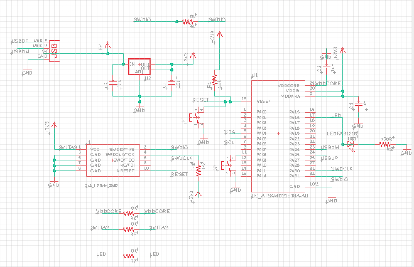Click the SCL net label
The height and width of the screenshot is (267, 414).
click(x=230, y=143)
